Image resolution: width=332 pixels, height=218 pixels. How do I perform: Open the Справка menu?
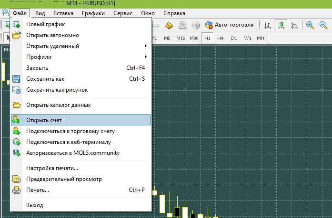[x=174, y=13]
